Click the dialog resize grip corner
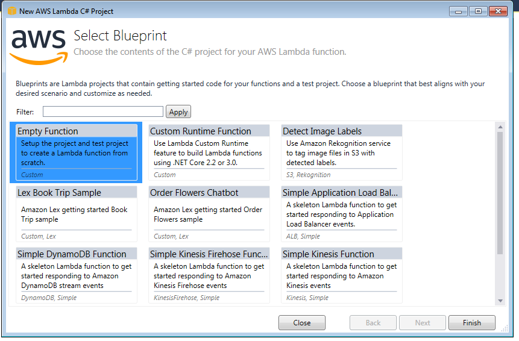Image resolution: width=519 pixels, height=341 pixels. (x=505, y=328)
